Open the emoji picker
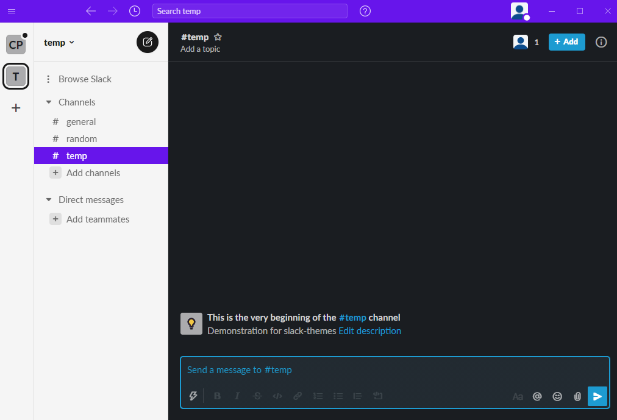Image resolution: width=617 pixels, height=420 pixels. point(557,396)
